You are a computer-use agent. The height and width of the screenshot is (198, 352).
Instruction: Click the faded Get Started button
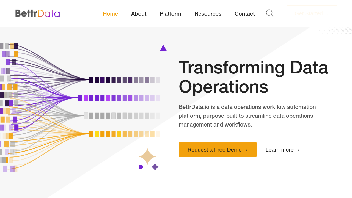(312, 13)
